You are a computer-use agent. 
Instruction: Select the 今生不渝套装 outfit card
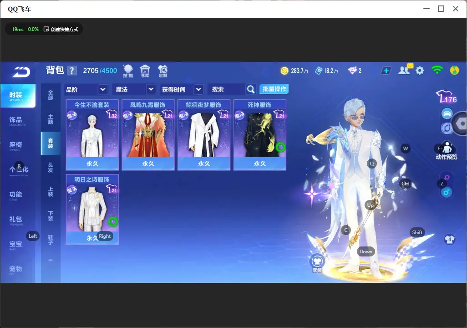point(92,135)
